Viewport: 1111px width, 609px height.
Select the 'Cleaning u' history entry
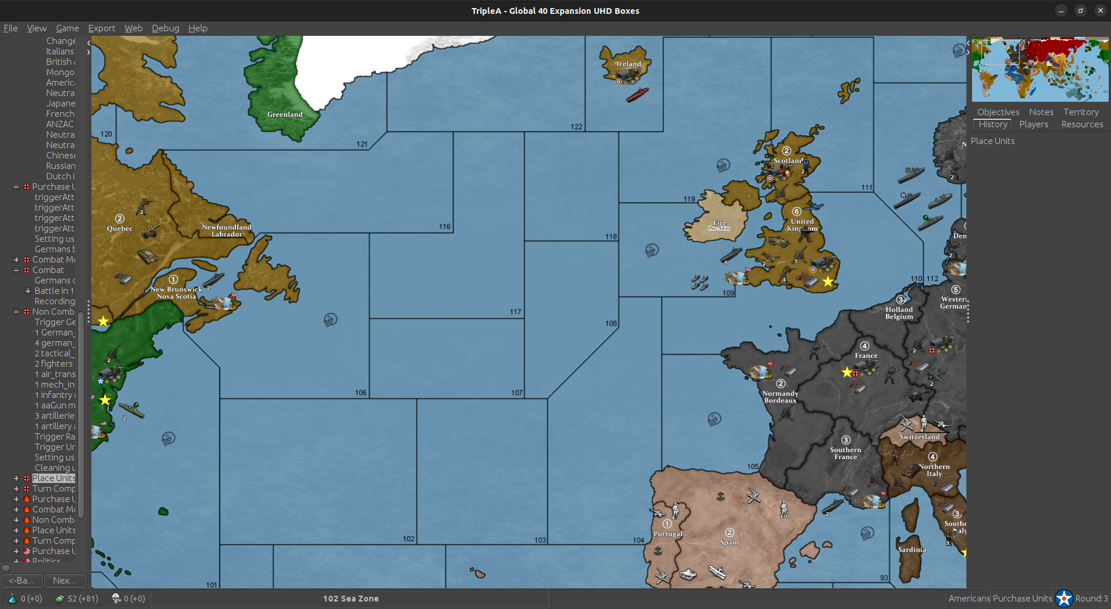point(54,468)
